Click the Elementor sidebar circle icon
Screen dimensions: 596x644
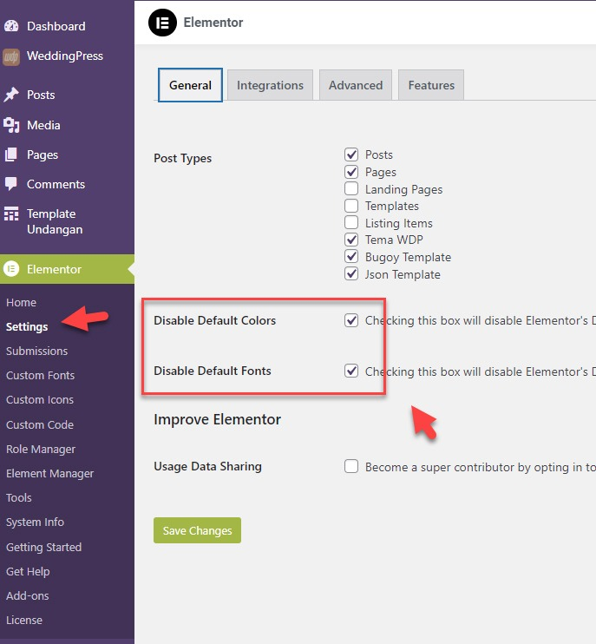pos(11,269)
